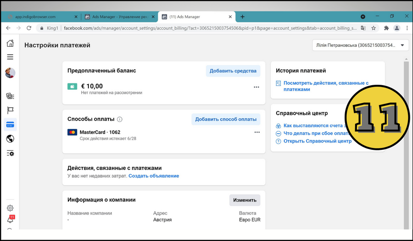Screen dimensions: 413x241
Task: Click the translate page icon in address bar
Action: [x=363, y=28]
